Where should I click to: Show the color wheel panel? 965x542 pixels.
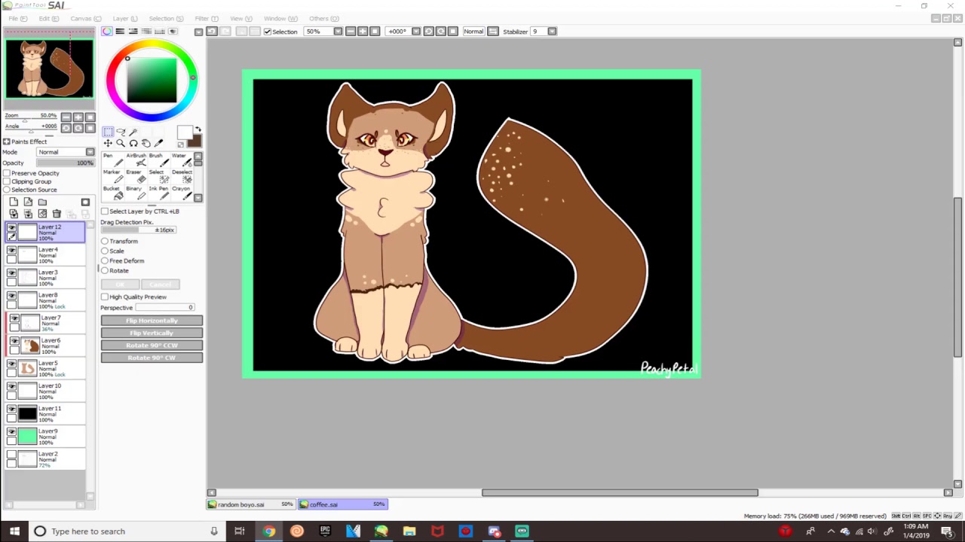(x=107, y=31)
